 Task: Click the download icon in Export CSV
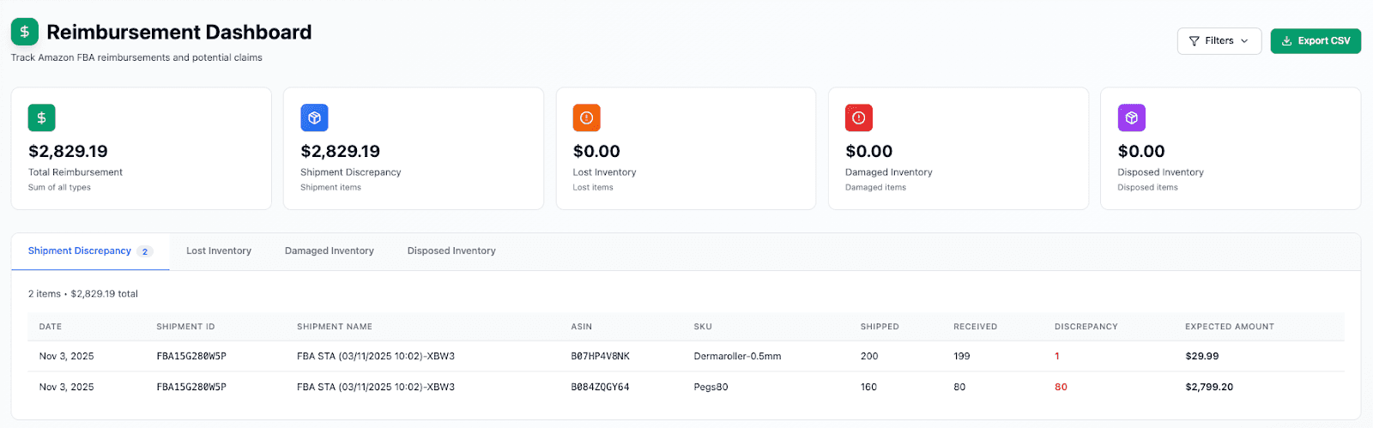pyautogui.click(x=1286, y=40)
